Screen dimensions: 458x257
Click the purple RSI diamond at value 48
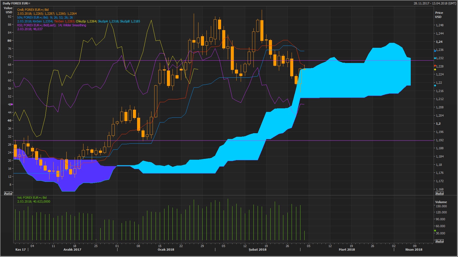[x=12, y=104]
